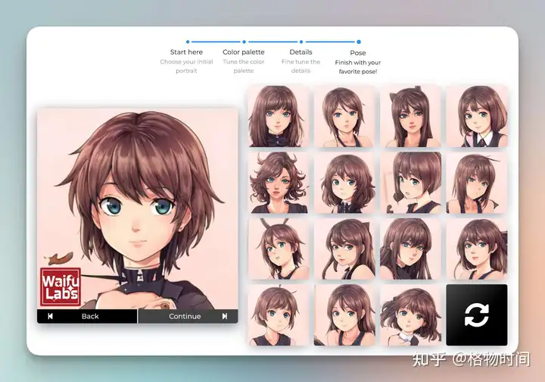Click the first progress dot above Start here
The image size is (545, 382).
(x=188, y=42)
